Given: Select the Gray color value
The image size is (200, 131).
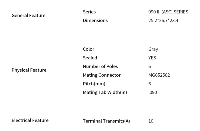Looking at the screenshot, I should (x=153, y=49).
